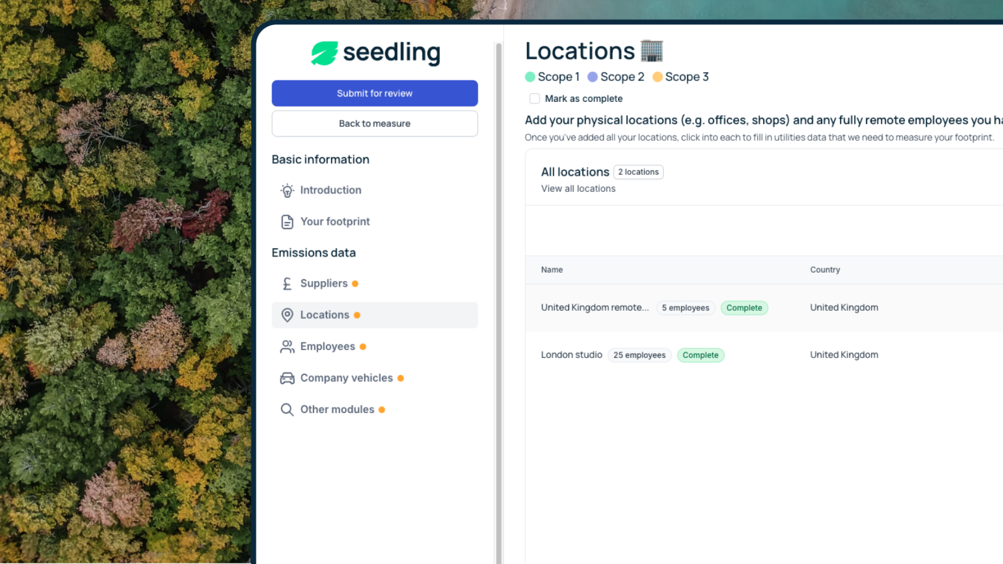Click the Company vehicles car icon

(x=287, y=378)
